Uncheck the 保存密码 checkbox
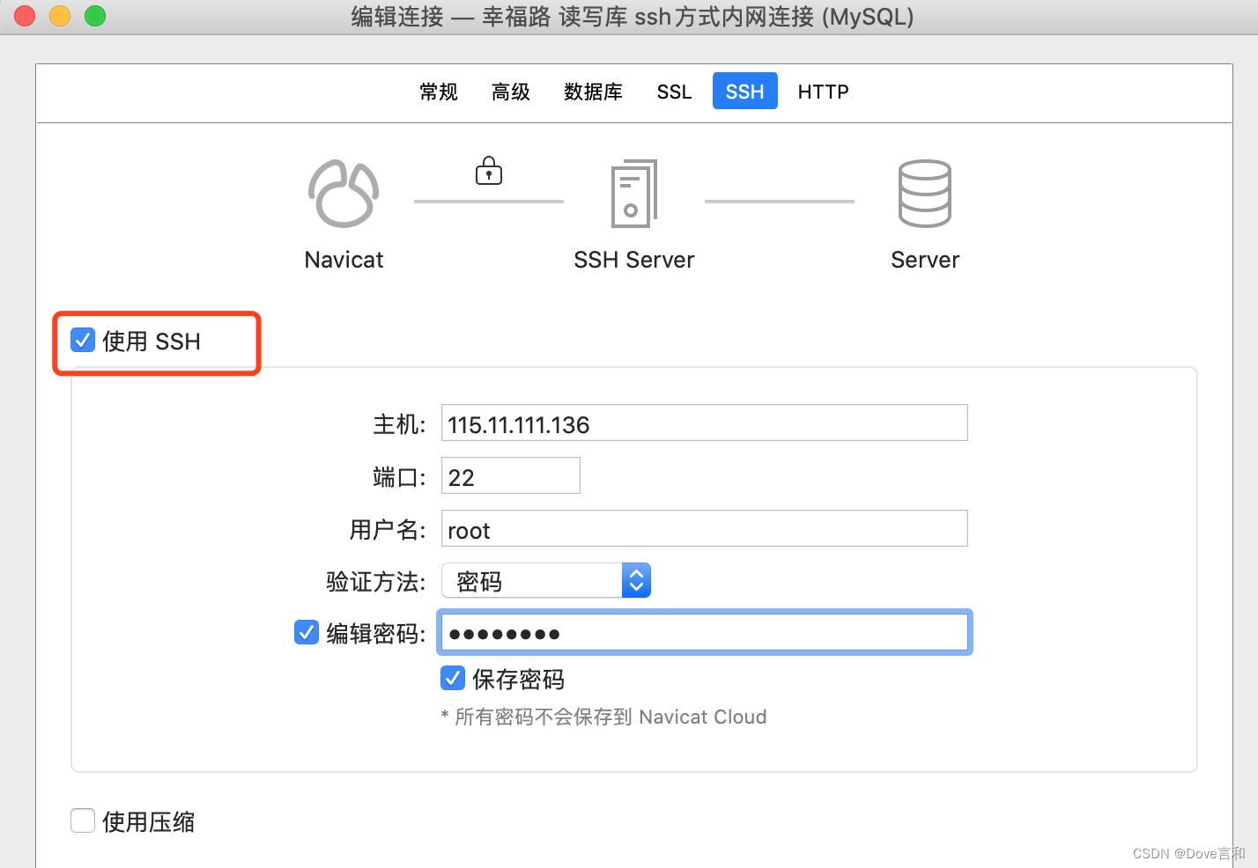The width and height of the screenshot is (1258, 868). coord(452,678)
